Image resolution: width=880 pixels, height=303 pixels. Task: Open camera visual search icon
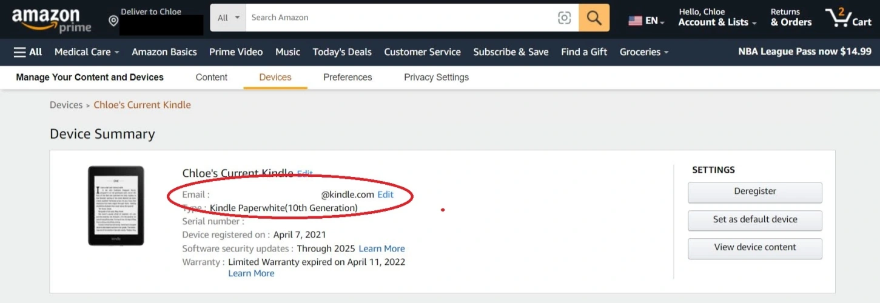[x=564, y=18]
